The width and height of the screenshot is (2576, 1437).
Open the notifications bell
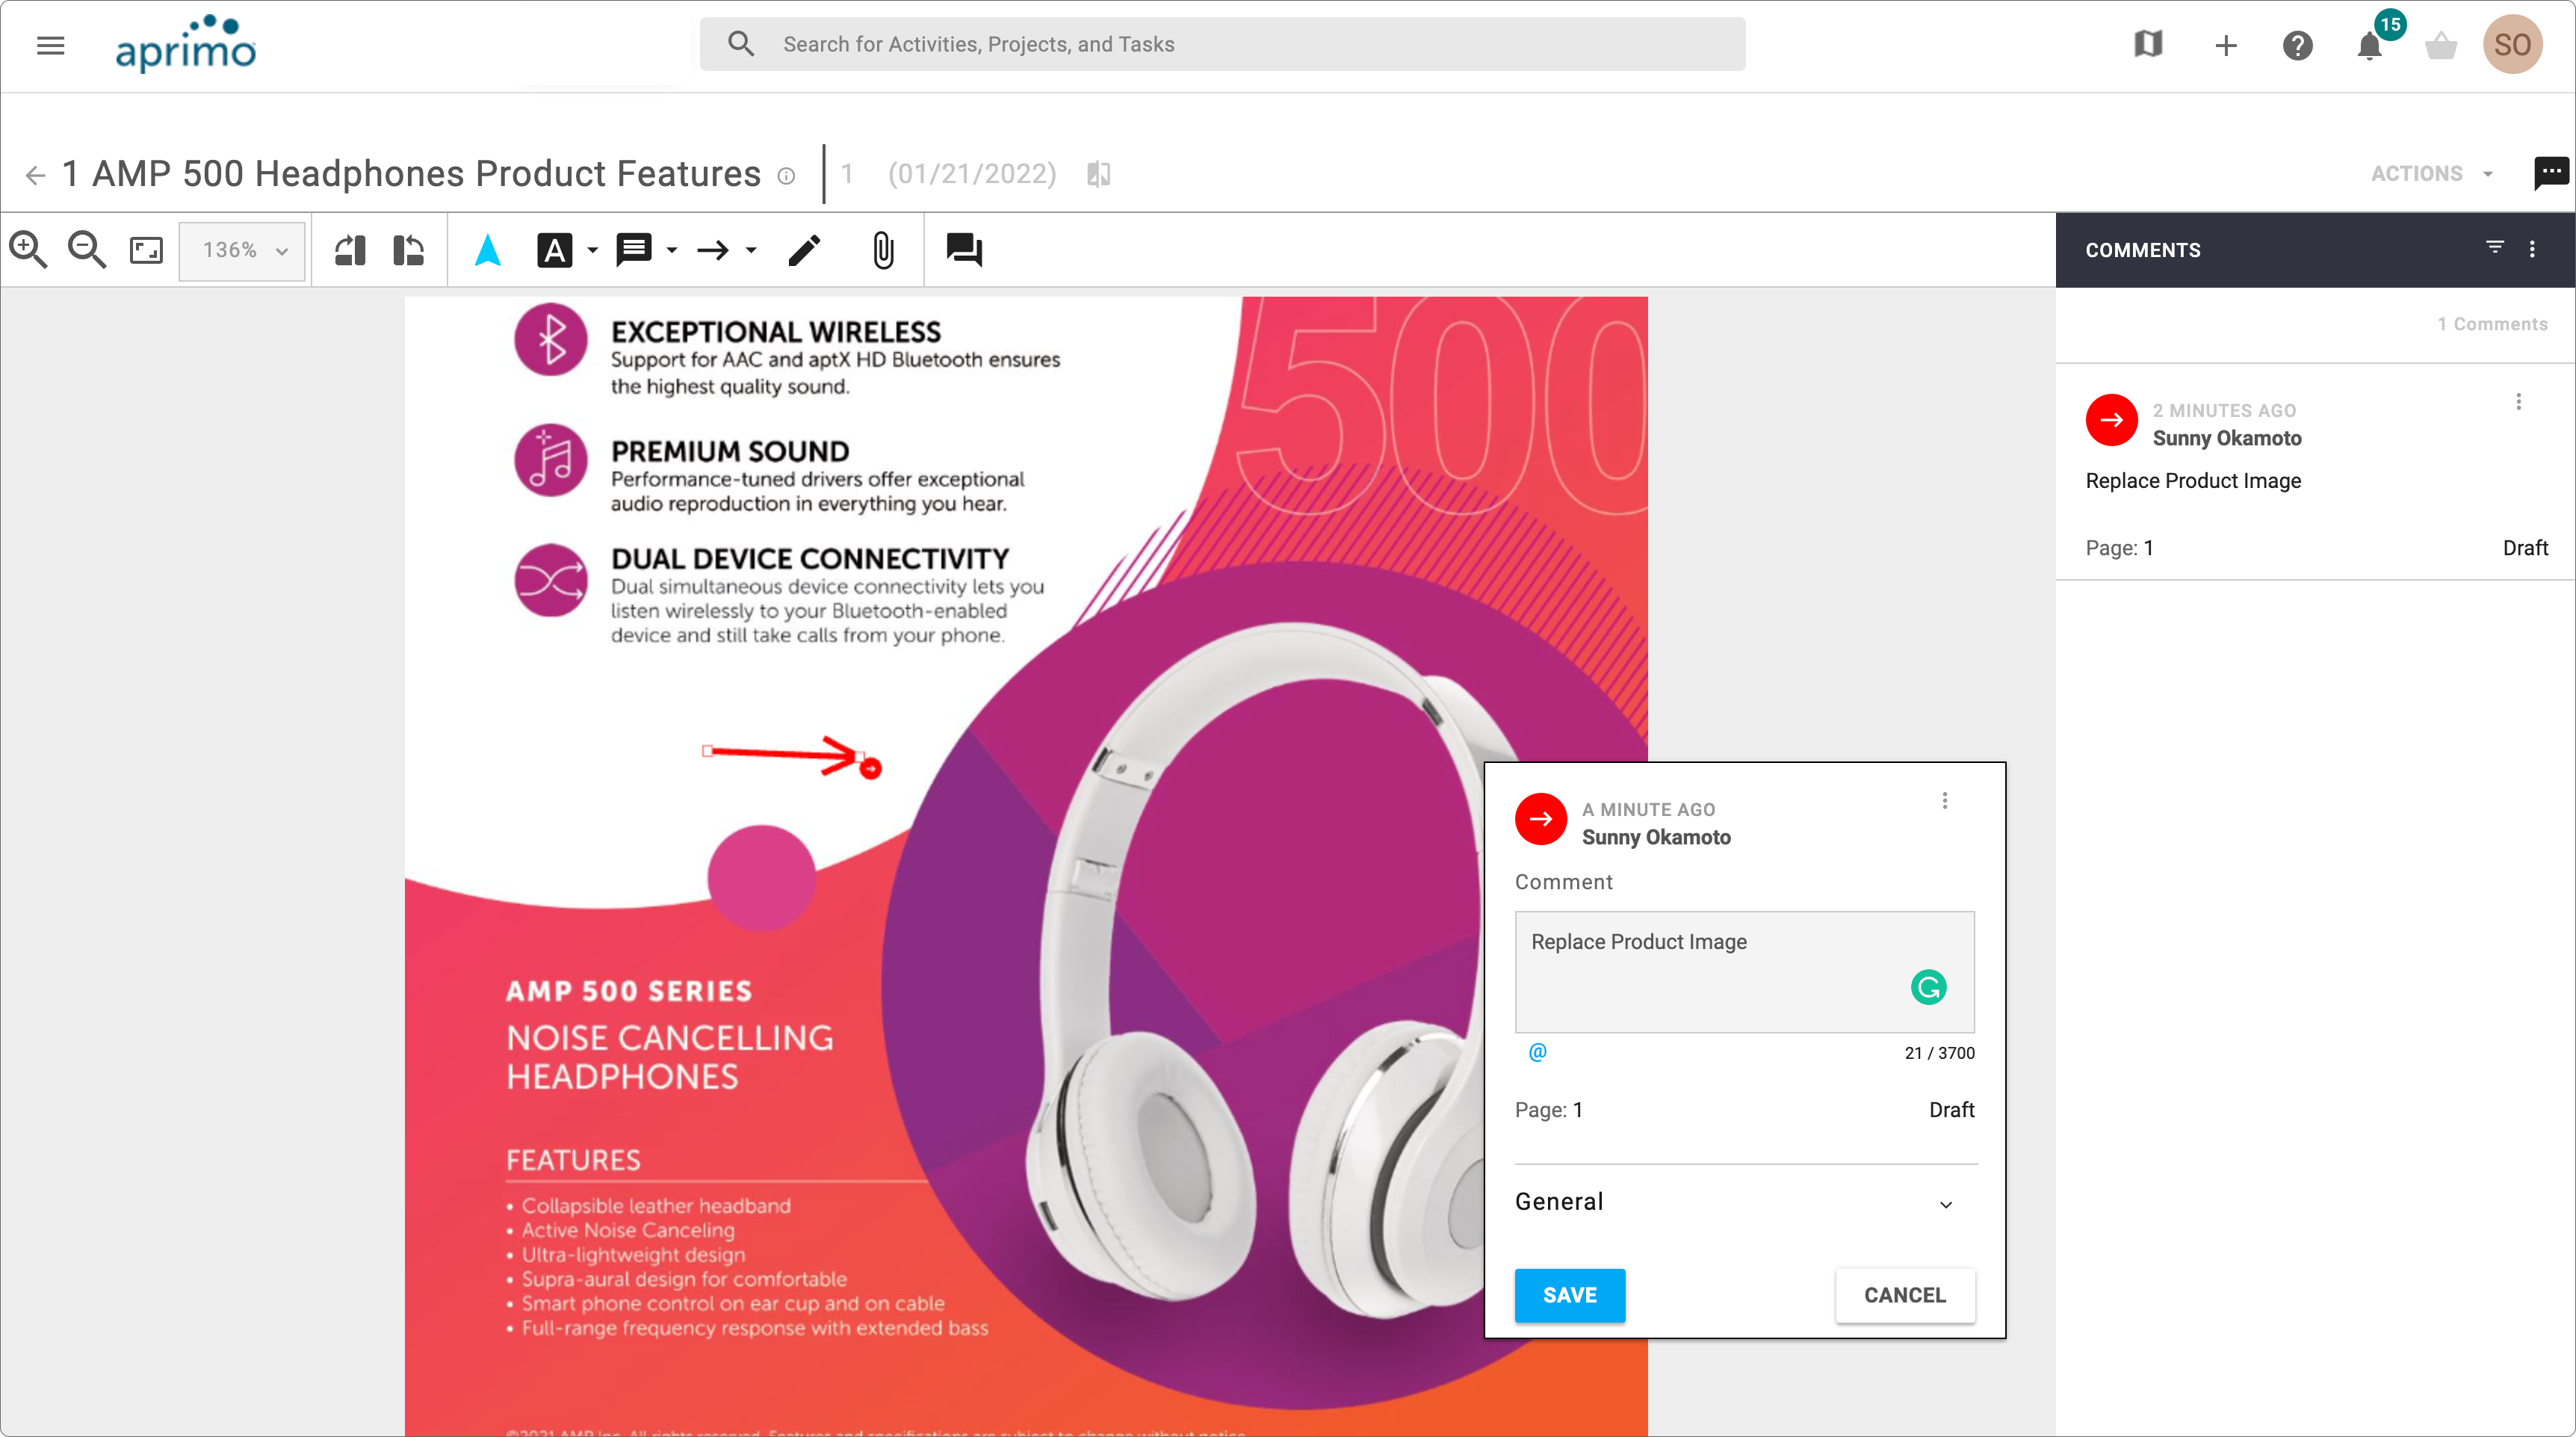tap(2369, 45)
